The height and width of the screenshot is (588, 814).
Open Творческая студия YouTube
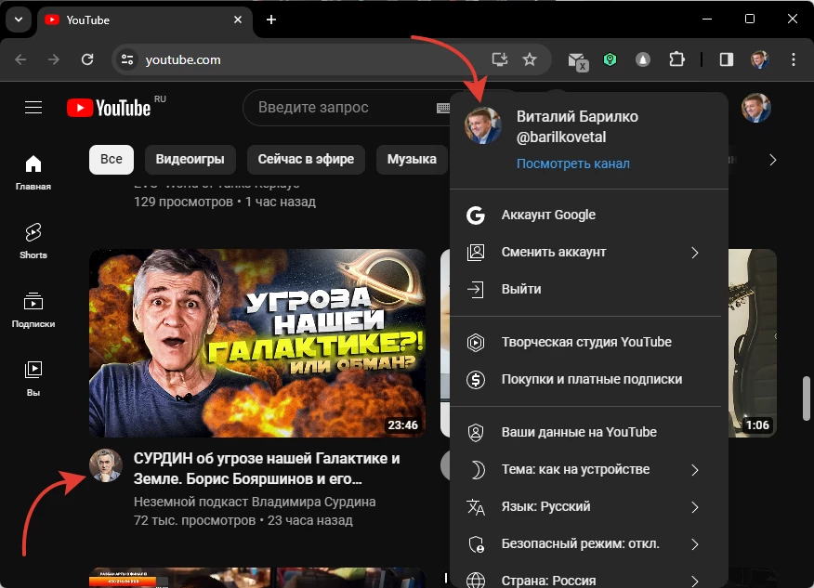pos(585,342)
